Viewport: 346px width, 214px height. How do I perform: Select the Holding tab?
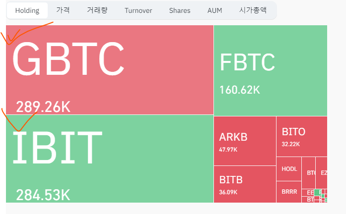pyautogui.click(x=27, y=10)
